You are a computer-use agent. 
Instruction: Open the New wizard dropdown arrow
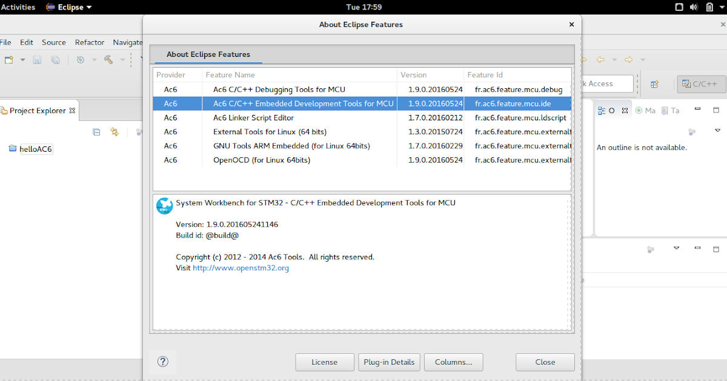(x=22, y=59)
